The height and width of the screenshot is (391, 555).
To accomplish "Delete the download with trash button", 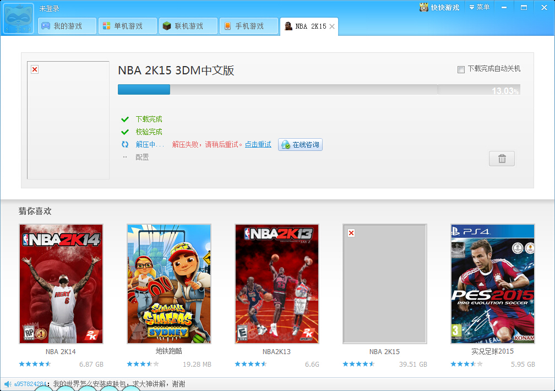I will click(x=502, y=159).
